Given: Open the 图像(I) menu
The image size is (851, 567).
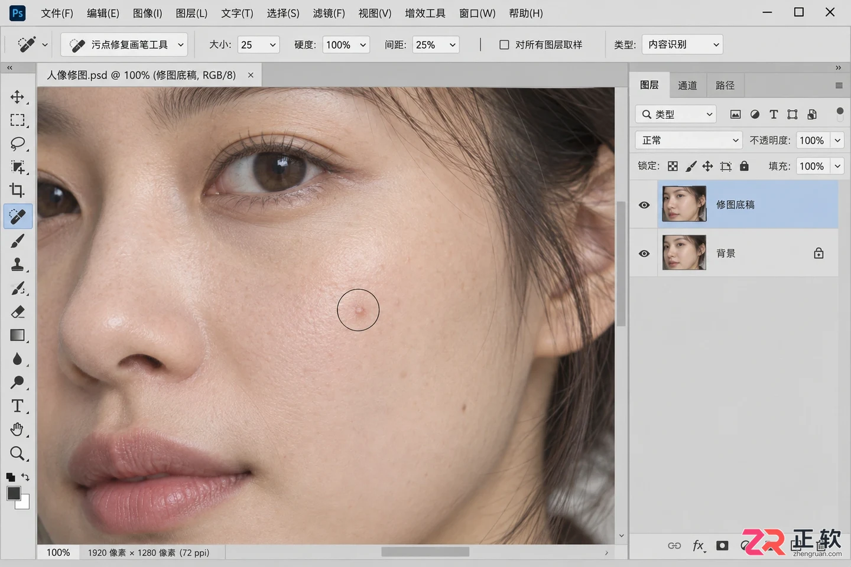Looking at the screenshot, I should [147, 13].
